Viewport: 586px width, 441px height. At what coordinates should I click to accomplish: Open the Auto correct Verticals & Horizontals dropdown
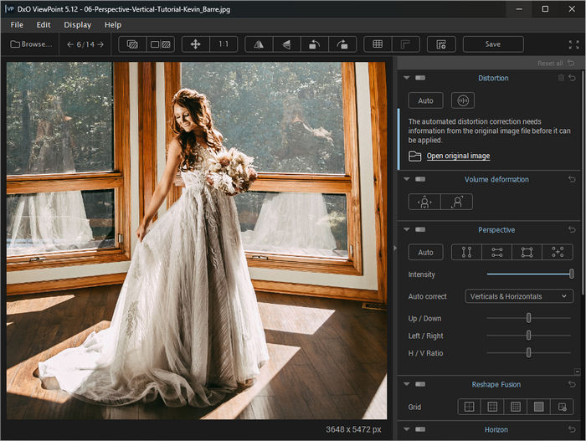[x=518, y=296]
